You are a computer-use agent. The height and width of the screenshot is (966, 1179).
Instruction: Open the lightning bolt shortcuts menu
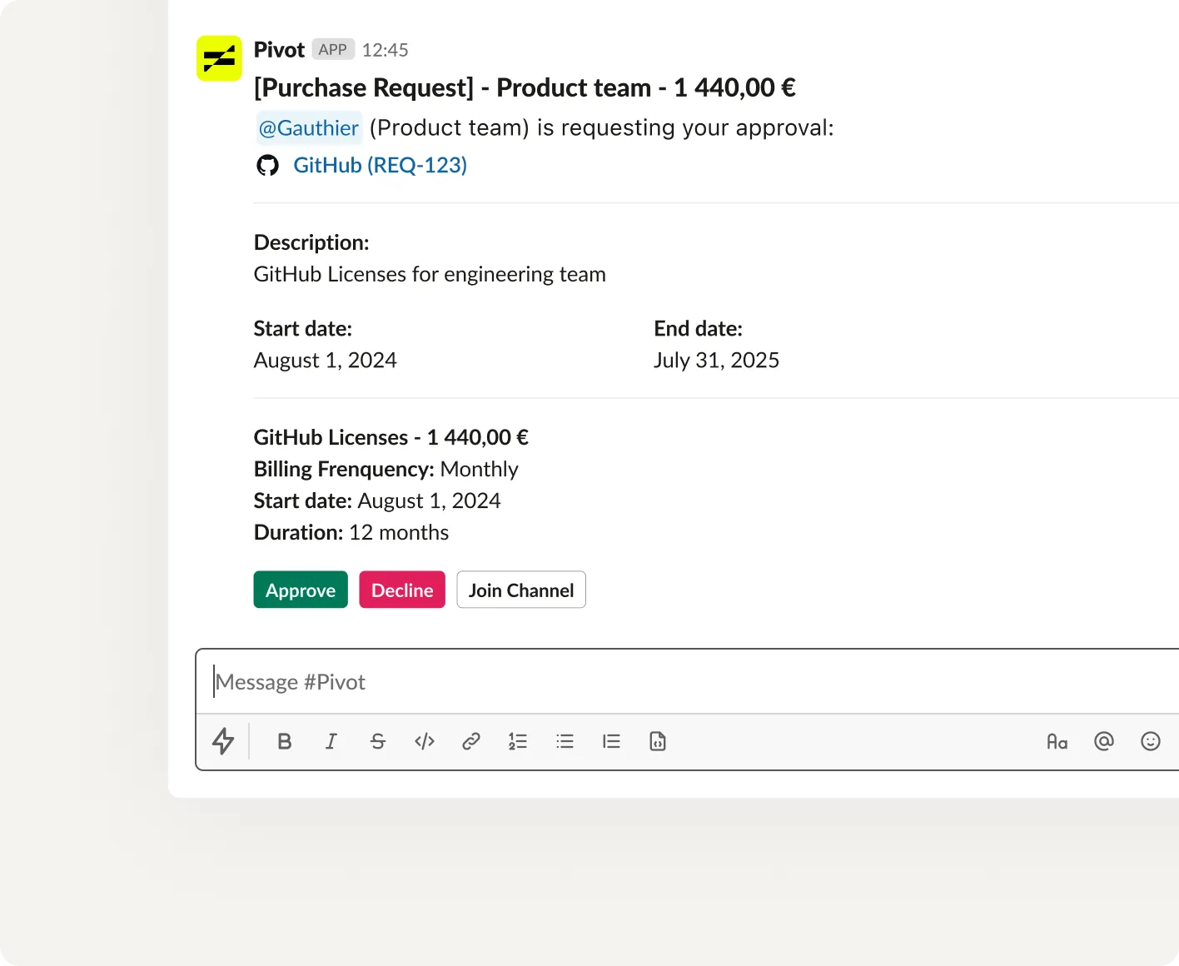tap(223, 741)
